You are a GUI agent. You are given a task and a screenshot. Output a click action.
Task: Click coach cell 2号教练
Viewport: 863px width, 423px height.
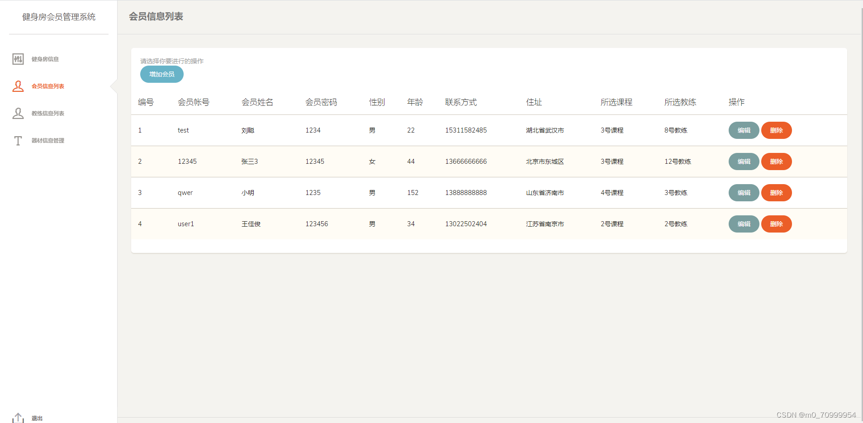point(676,224)
